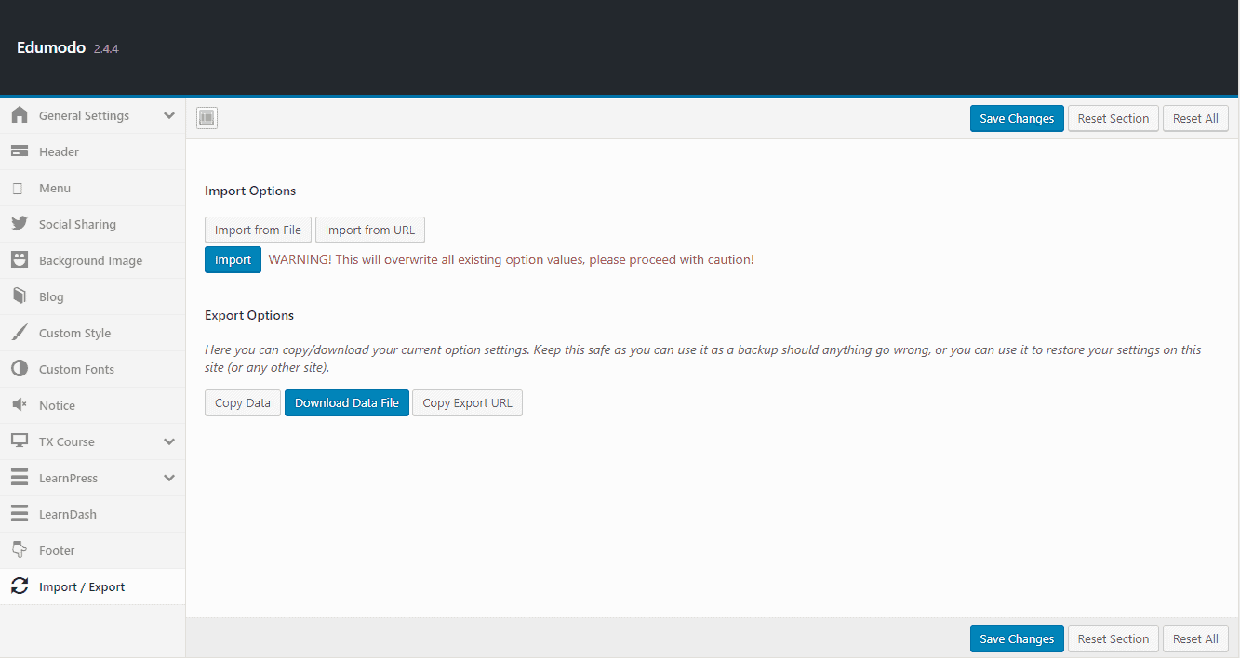Click the half-circle Custom Fonts icon
The height and width of the screenshot is (658, 1240).
[20, 369]
